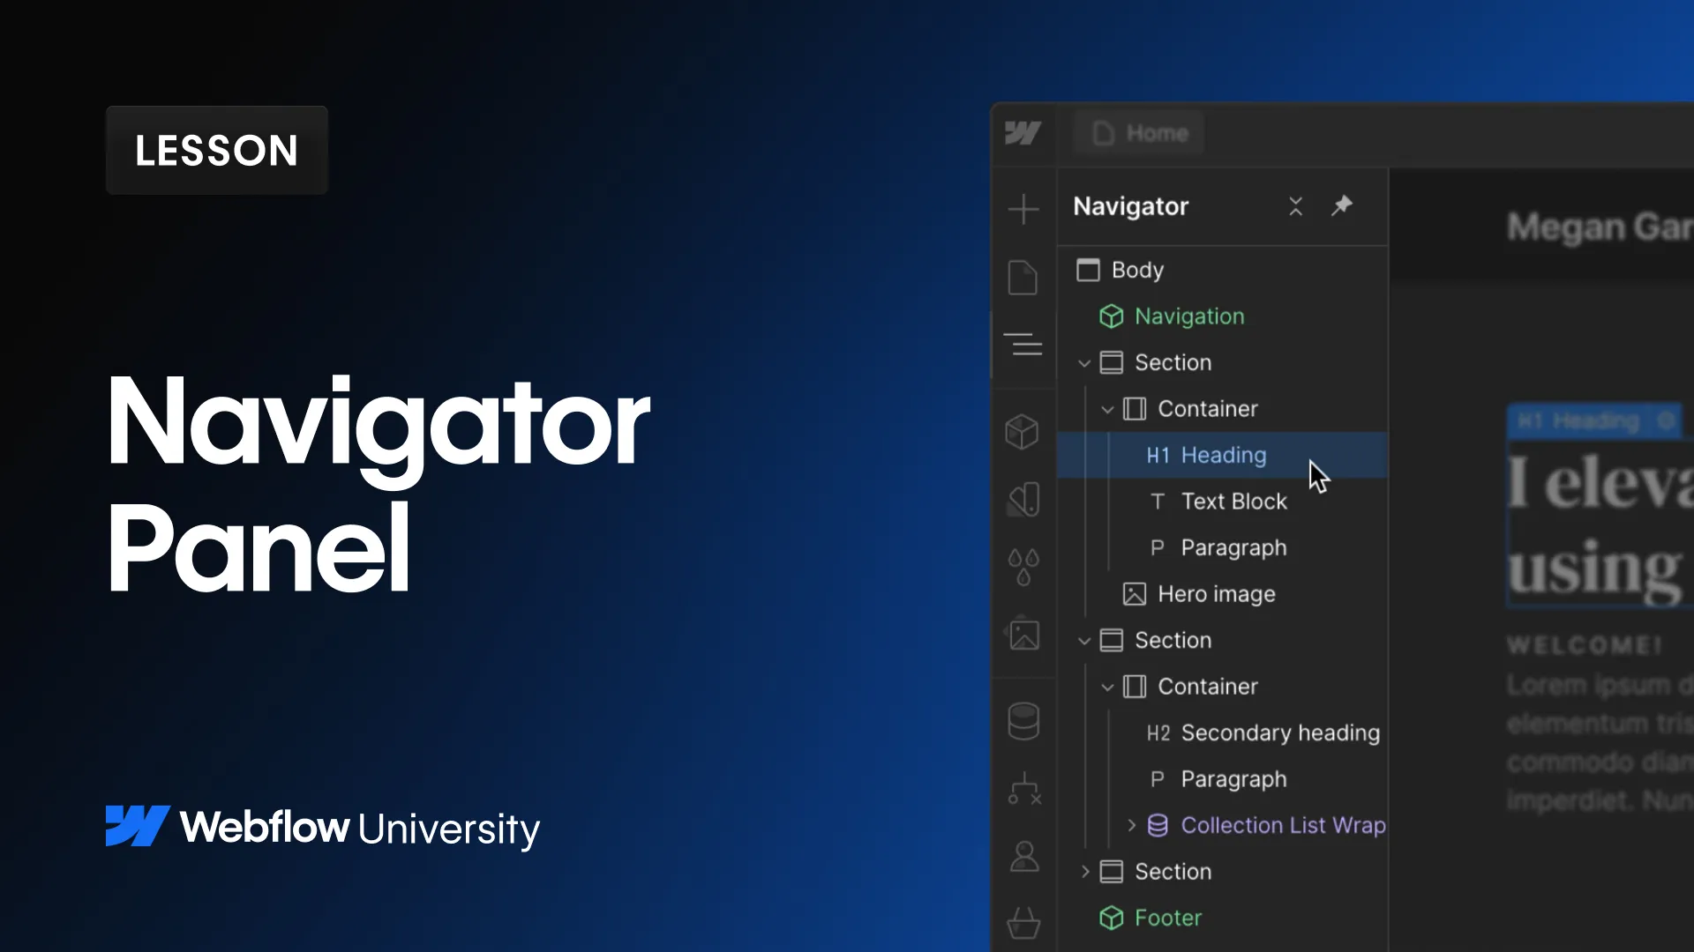Image resolution: width=1694 pixels, height=952 pixels.
Task: Open the Assets panel
Action: tap(1023, 633)
